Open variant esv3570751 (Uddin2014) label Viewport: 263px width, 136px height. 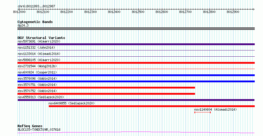[37, 85]
